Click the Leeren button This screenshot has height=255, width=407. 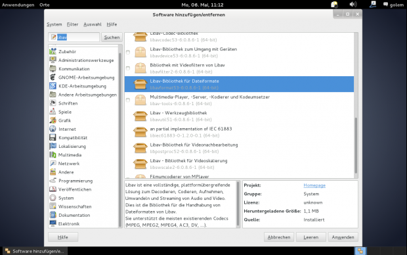(311, 237)
